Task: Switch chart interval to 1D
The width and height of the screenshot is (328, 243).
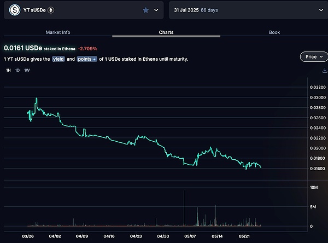Action: pyautogui.click(x=17, y=71)
